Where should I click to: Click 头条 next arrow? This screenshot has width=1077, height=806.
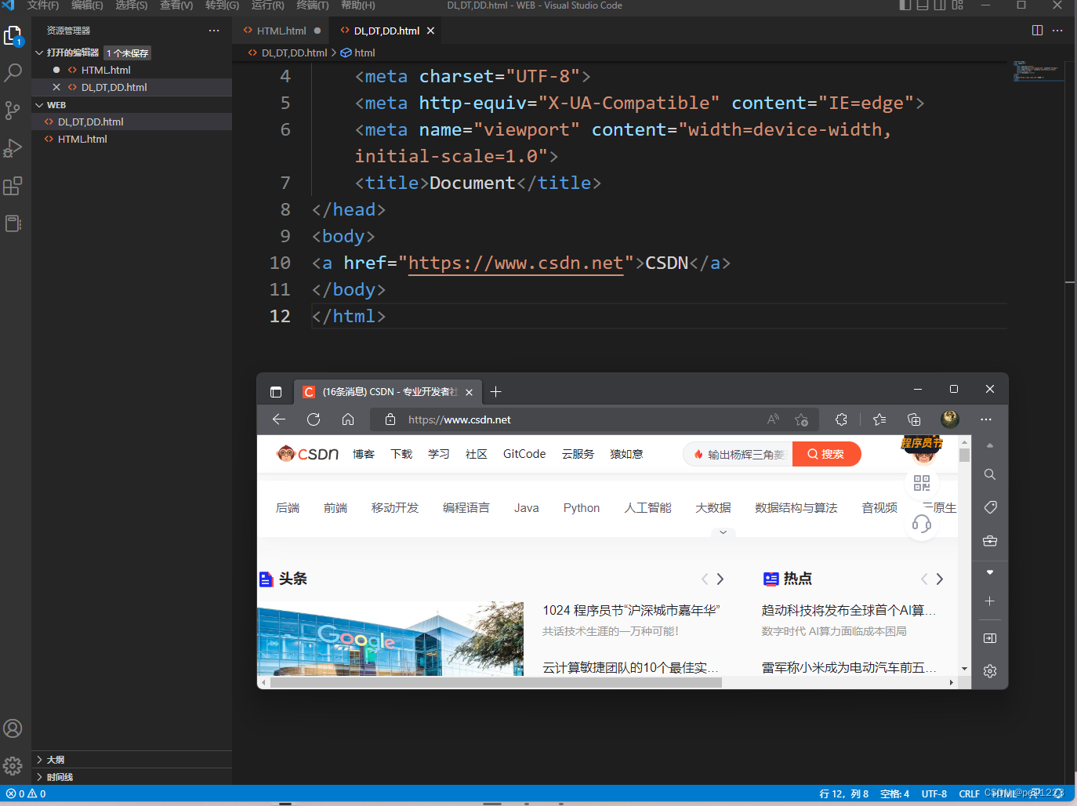click(720, 579)
